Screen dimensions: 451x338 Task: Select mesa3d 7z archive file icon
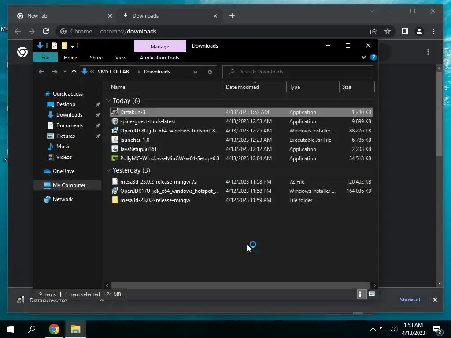(115, 181)
